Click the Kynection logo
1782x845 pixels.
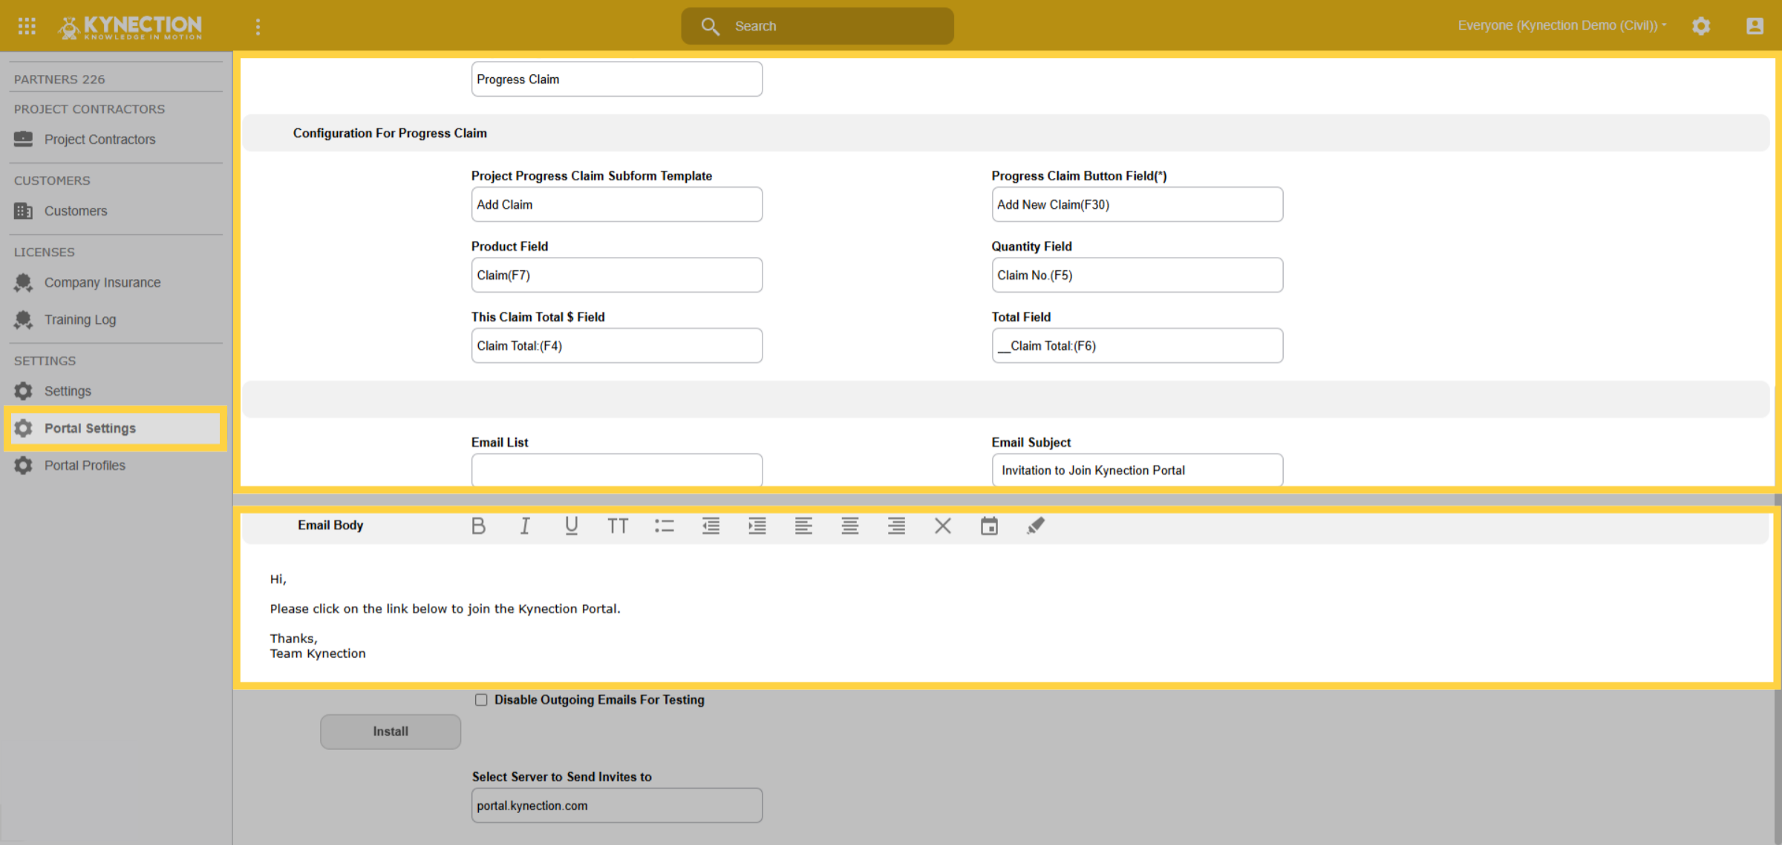130,27
